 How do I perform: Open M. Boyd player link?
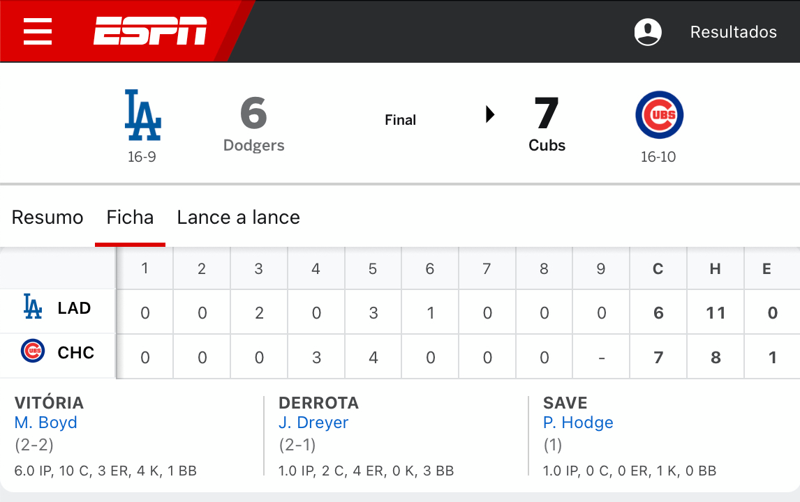click(46, 423)
